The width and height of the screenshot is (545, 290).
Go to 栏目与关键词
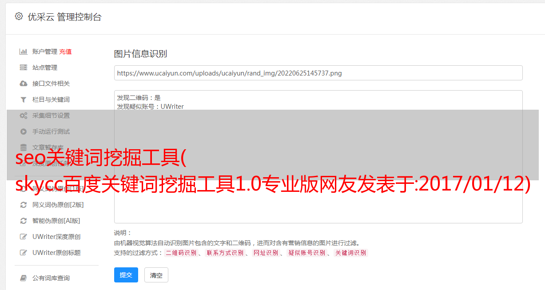(x=51, y=99)
